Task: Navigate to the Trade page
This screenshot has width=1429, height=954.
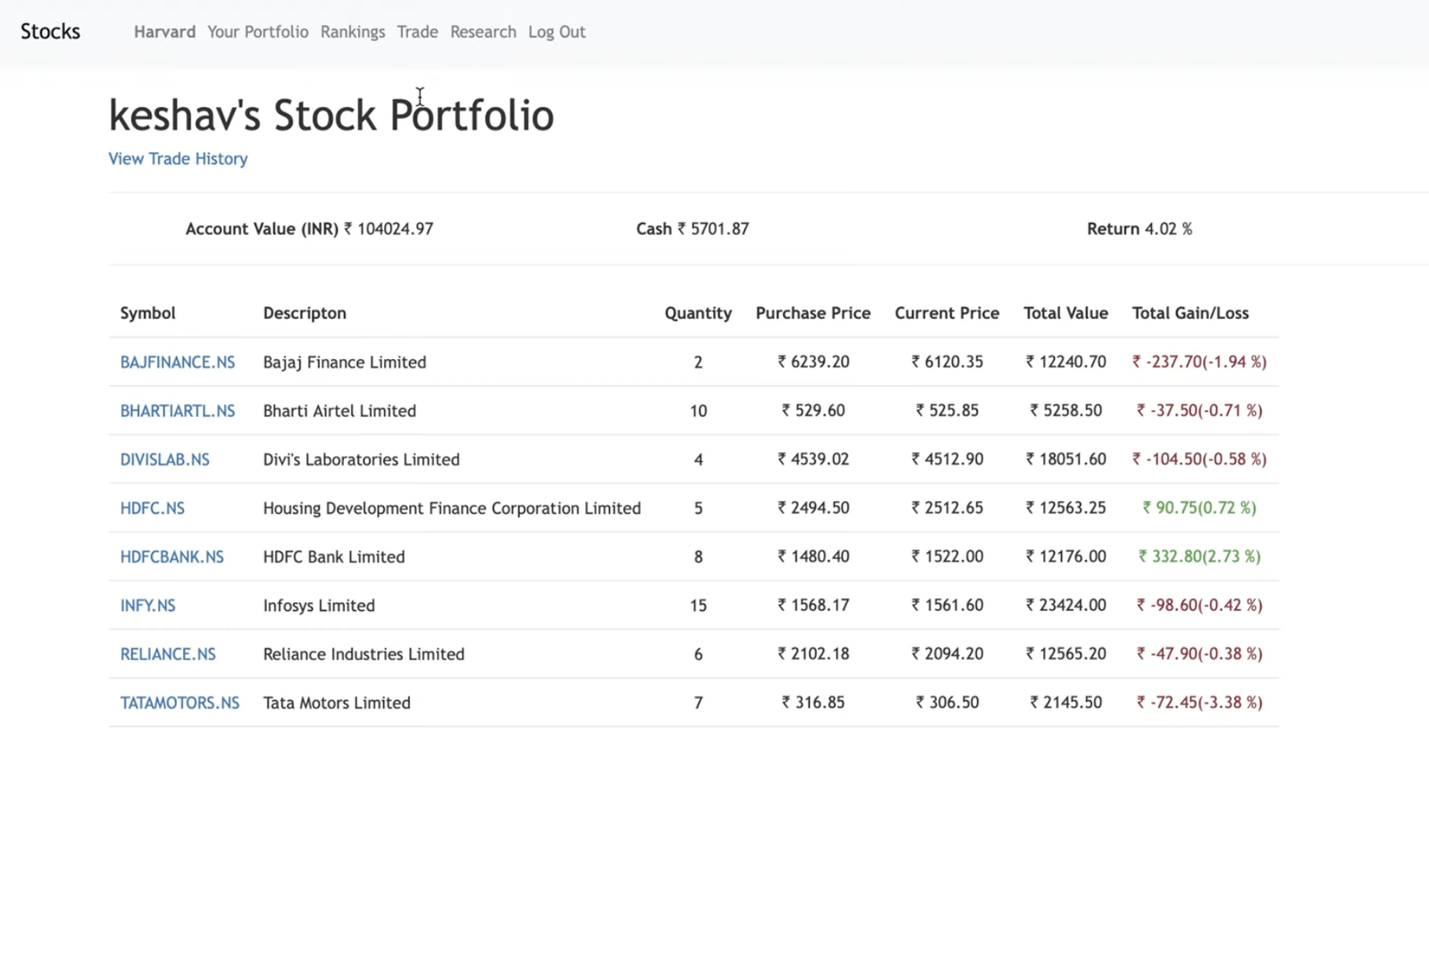Action: [417, 32]
